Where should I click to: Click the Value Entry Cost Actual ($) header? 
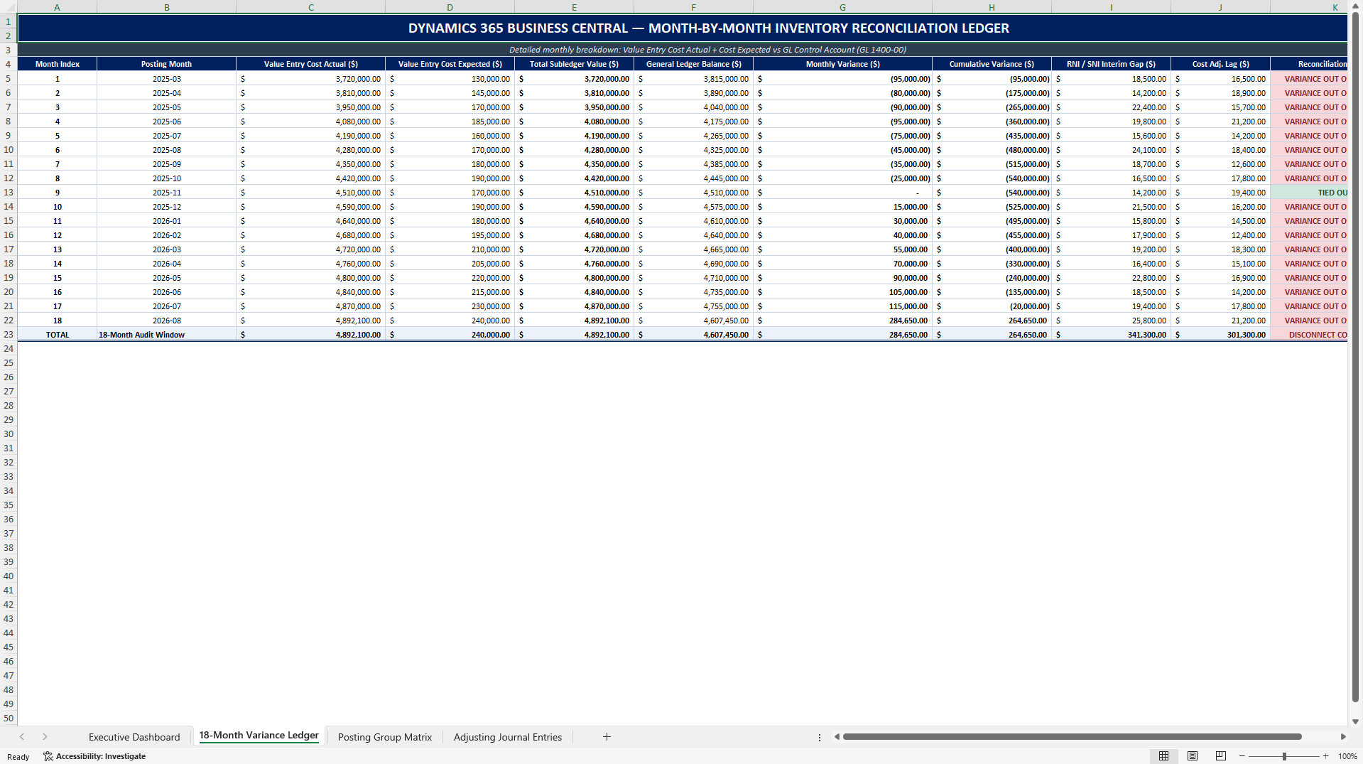[x=311, y=64]
